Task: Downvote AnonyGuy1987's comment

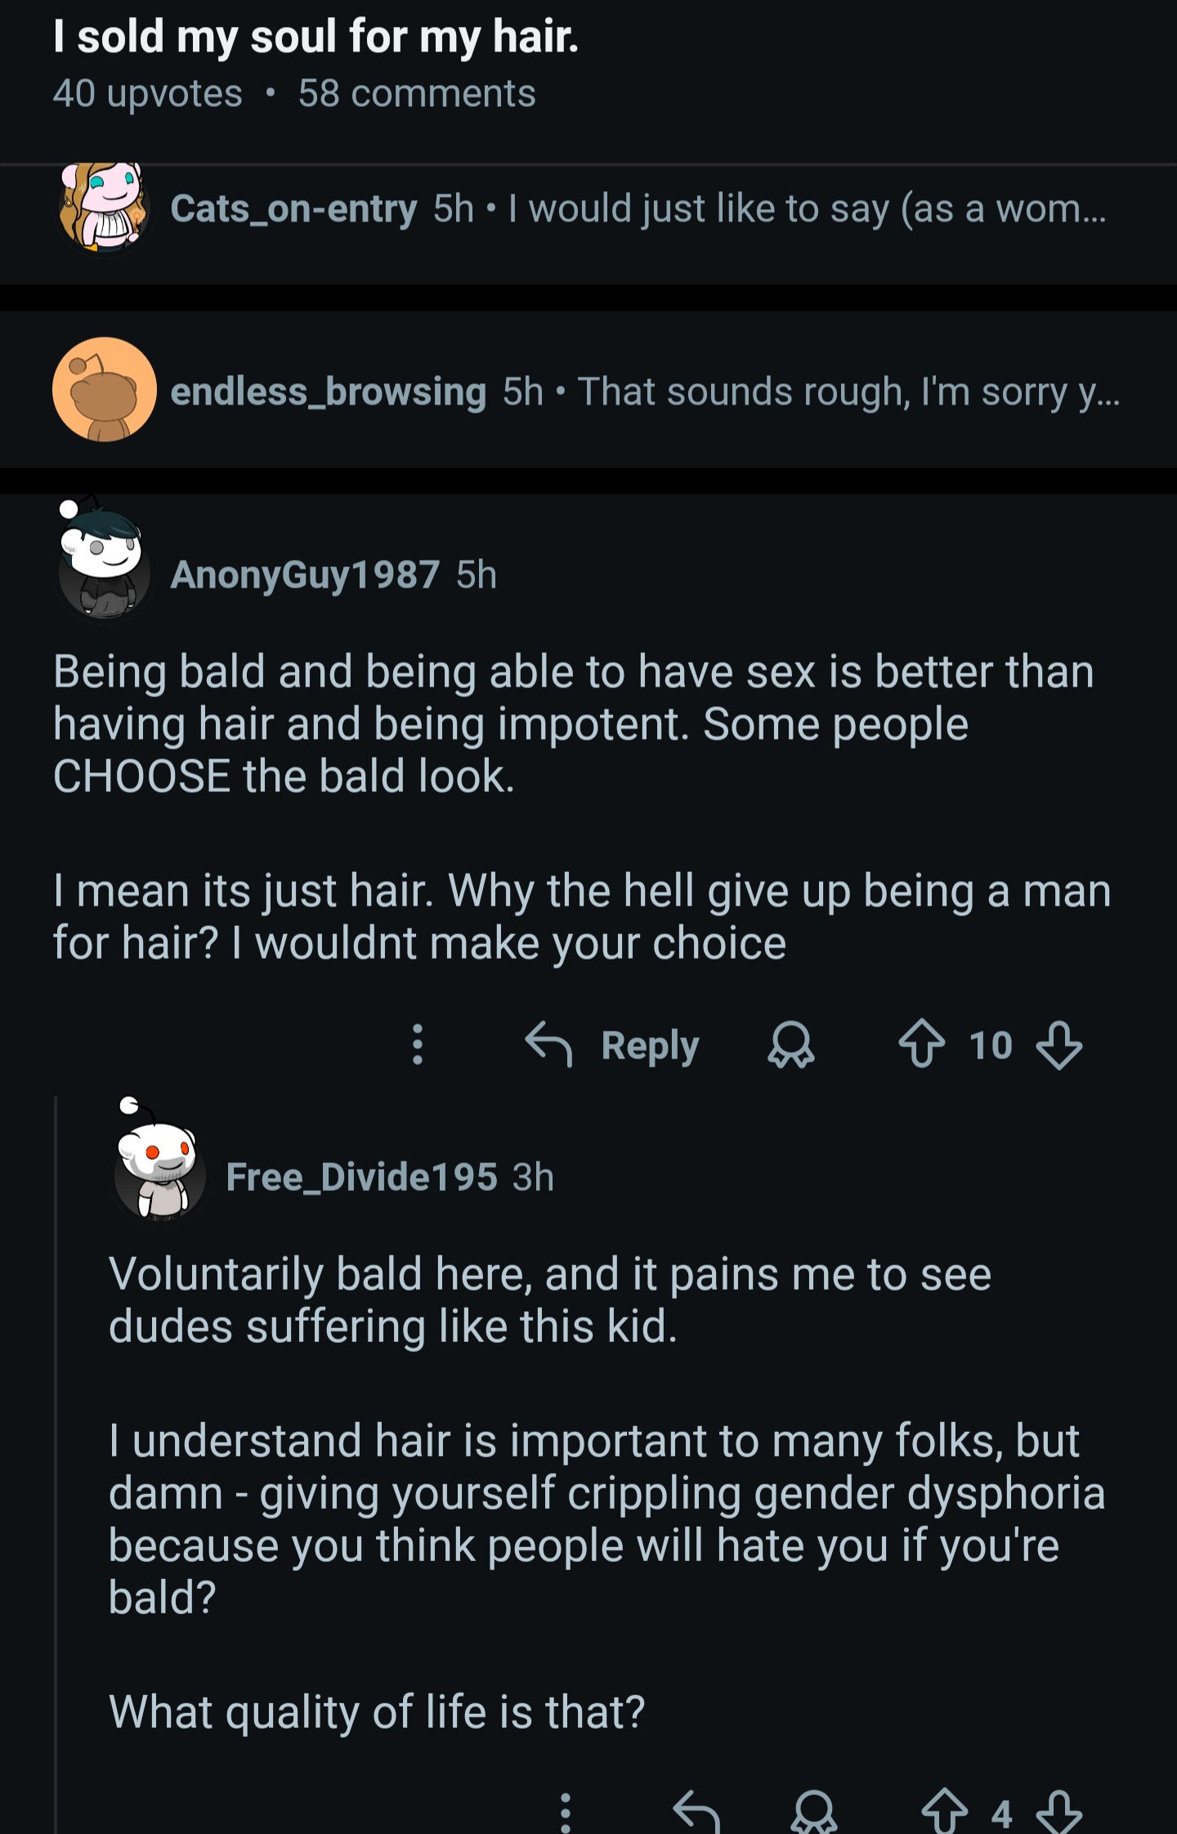Action: click(x=1058, y=1044)
